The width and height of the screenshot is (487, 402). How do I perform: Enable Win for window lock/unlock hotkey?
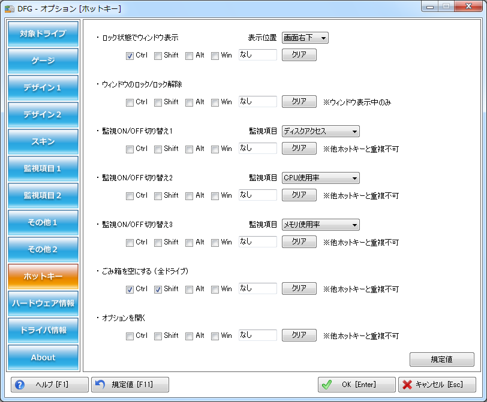click(x=215, y=102)
